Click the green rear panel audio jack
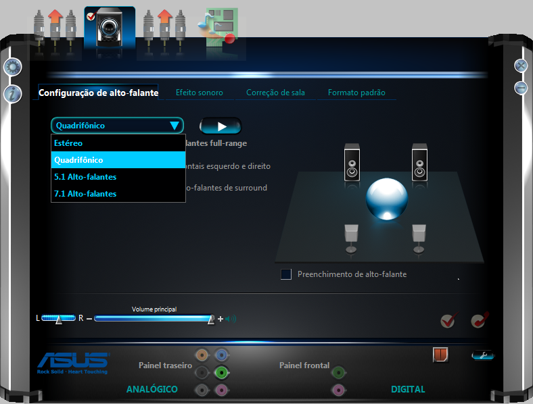 pos(221,372)
